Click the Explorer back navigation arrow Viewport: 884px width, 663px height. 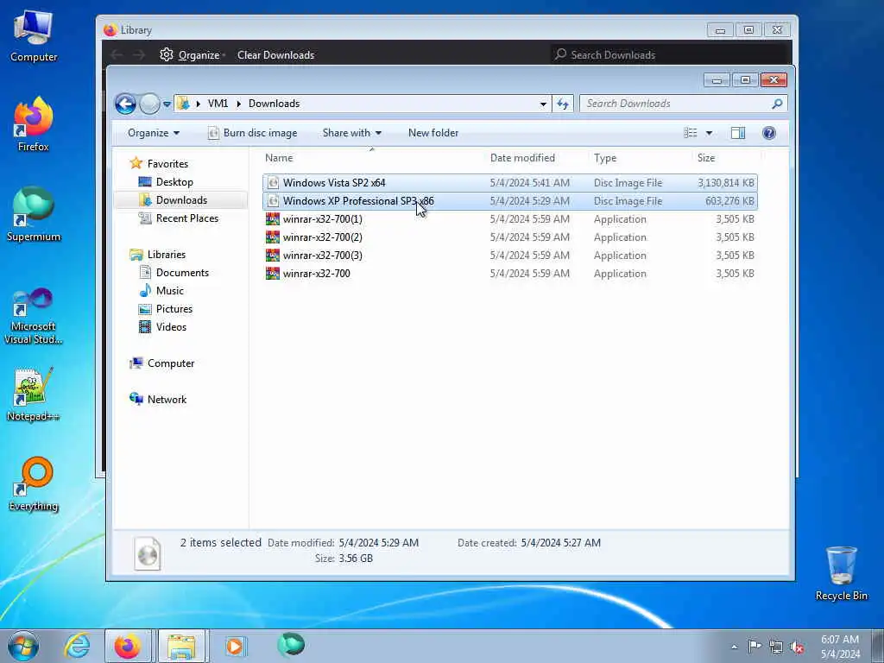click(125, 104)
